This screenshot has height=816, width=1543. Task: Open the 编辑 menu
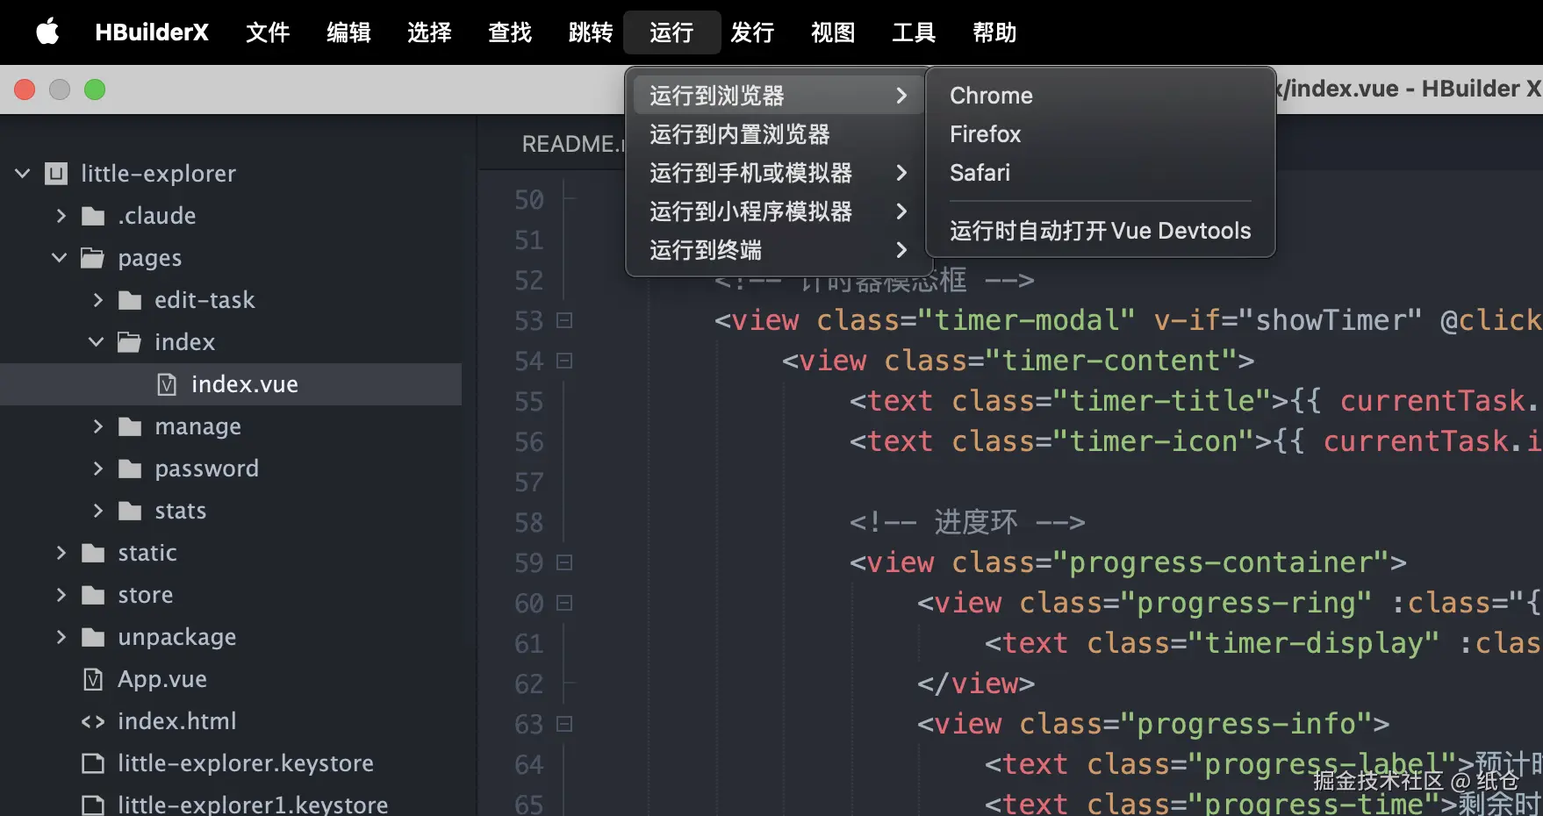click(348, 32)
